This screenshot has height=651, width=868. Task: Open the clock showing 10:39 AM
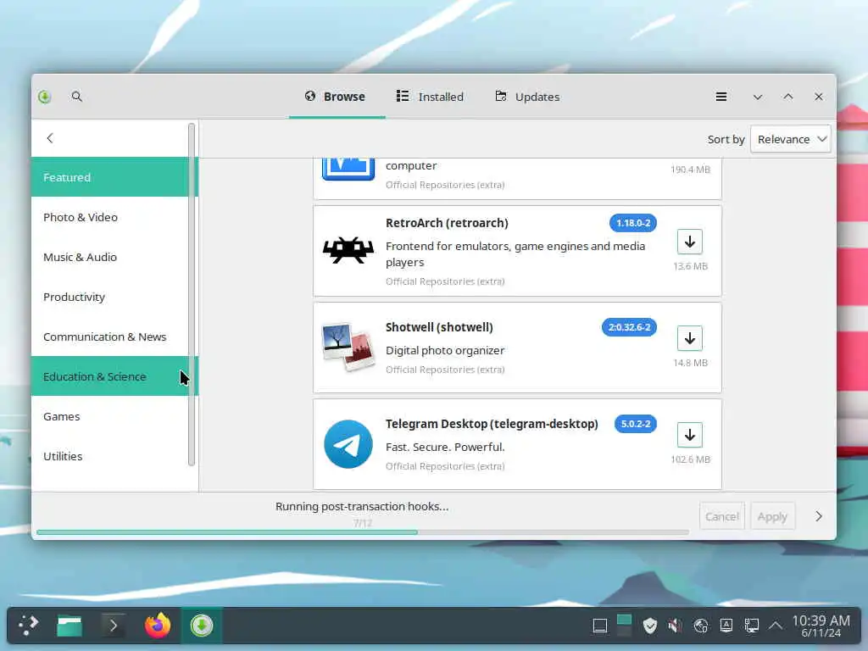tap(821, 626)
